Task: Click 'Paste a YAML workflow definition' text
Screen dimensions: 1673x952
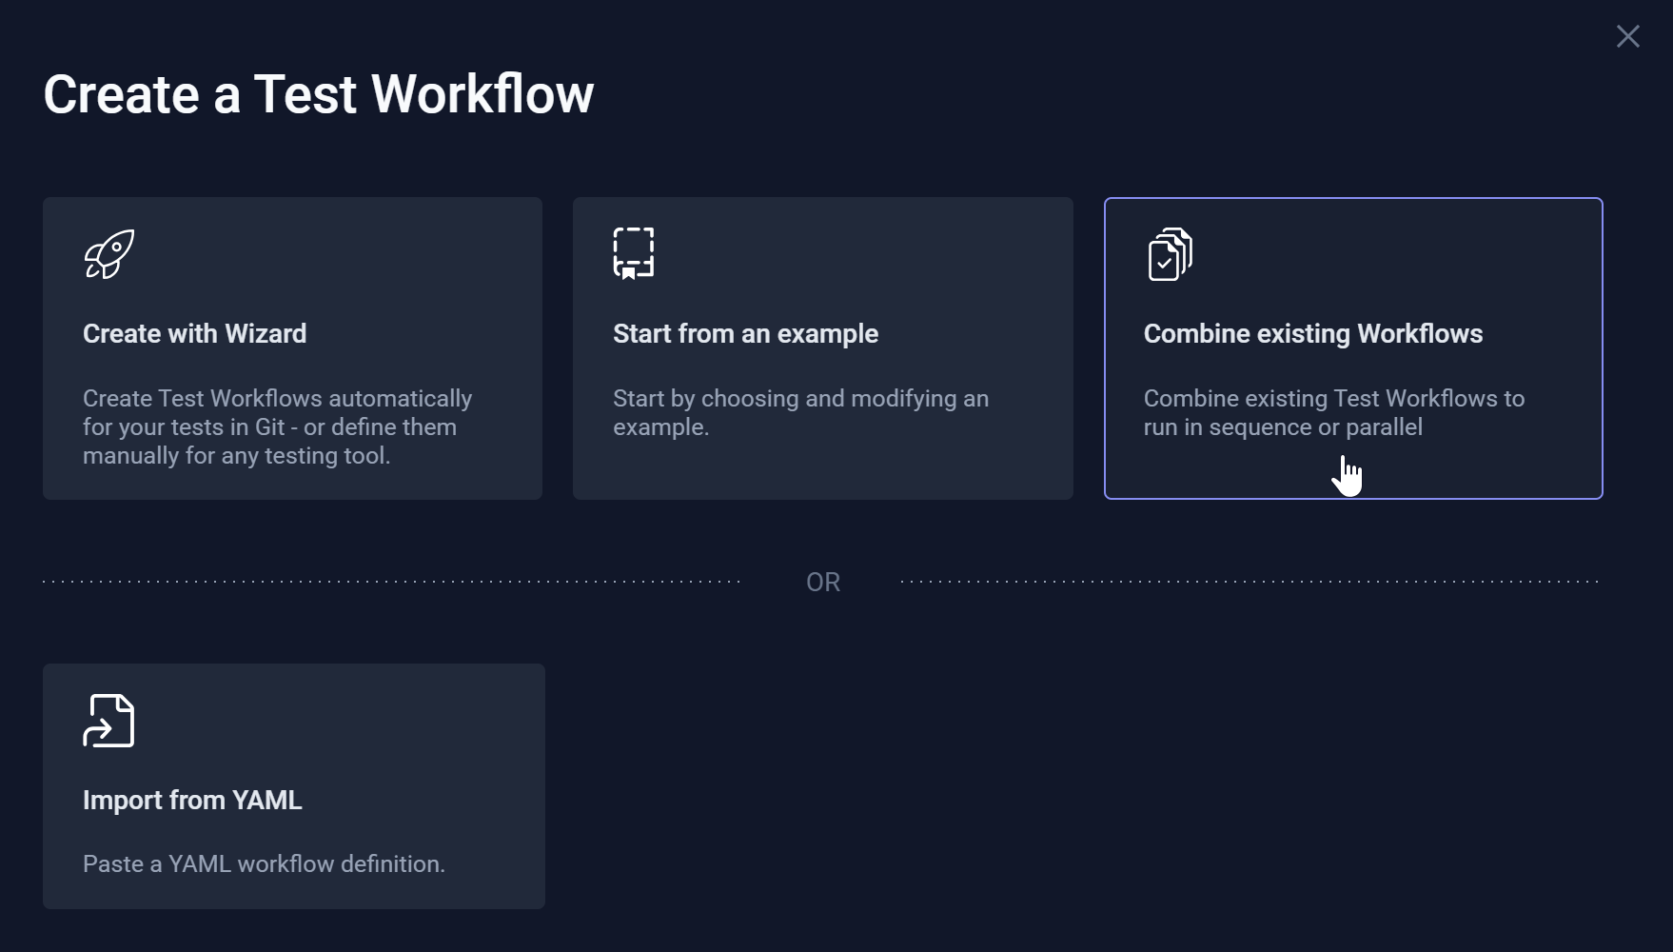Action: tap(264, 864)
